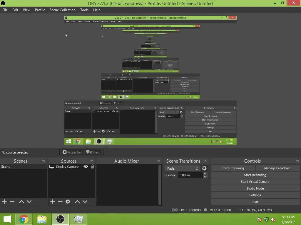Decrease transition duration with down arrow
301x225 pixels.
coord(205,177)
